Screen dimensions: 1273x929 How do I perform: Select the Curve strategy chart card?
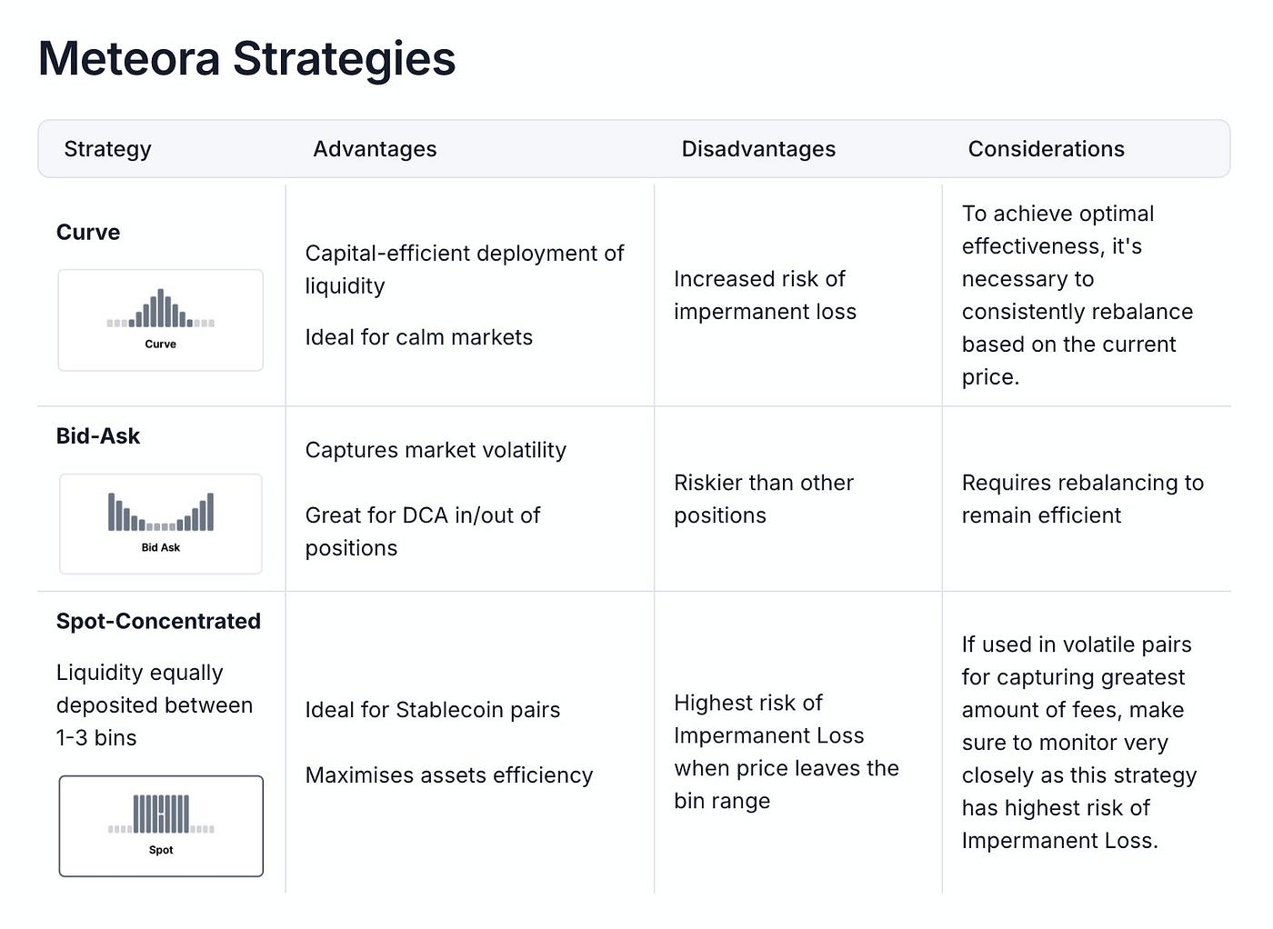(x=161, y=320)
